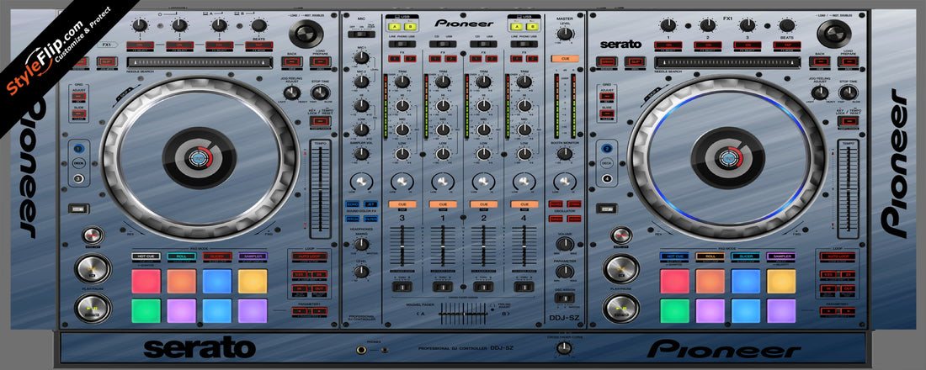This screenshot has height=370, width=926.
Task: Trigger the yellow performance pad on the right deck
Action: [781, 282]
